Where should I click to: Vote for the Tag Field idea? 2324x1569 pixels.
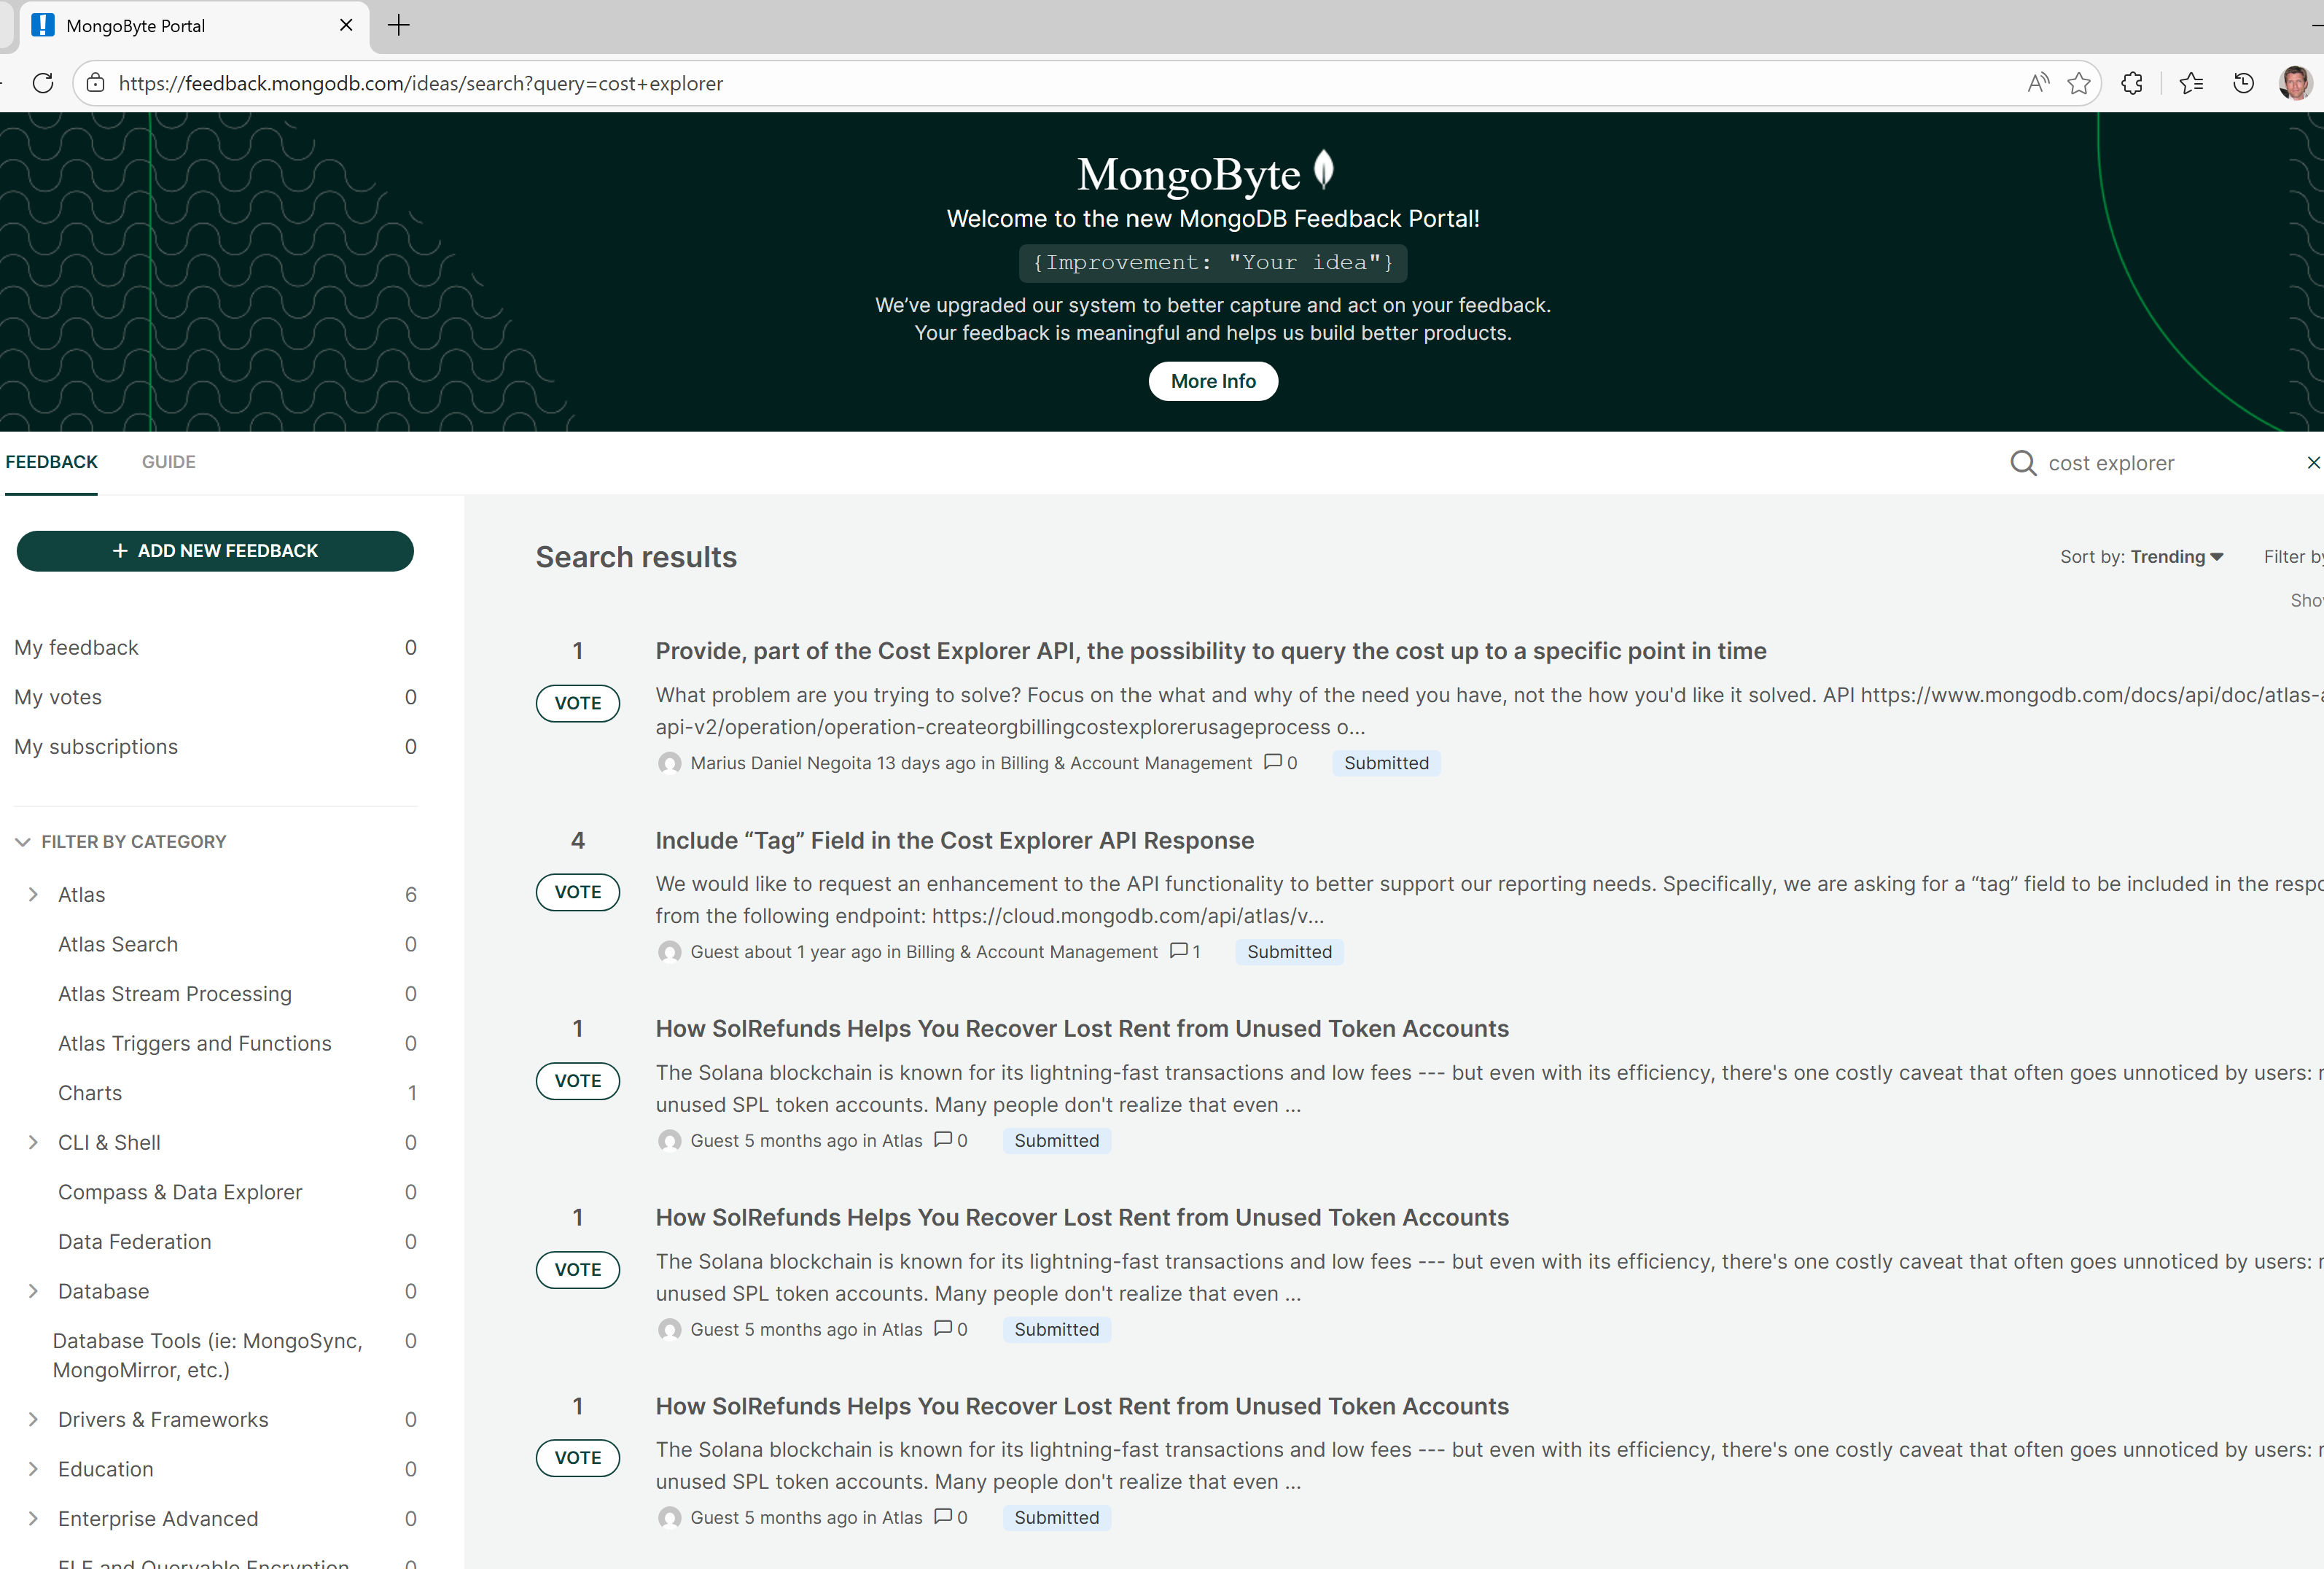(577, 892)
